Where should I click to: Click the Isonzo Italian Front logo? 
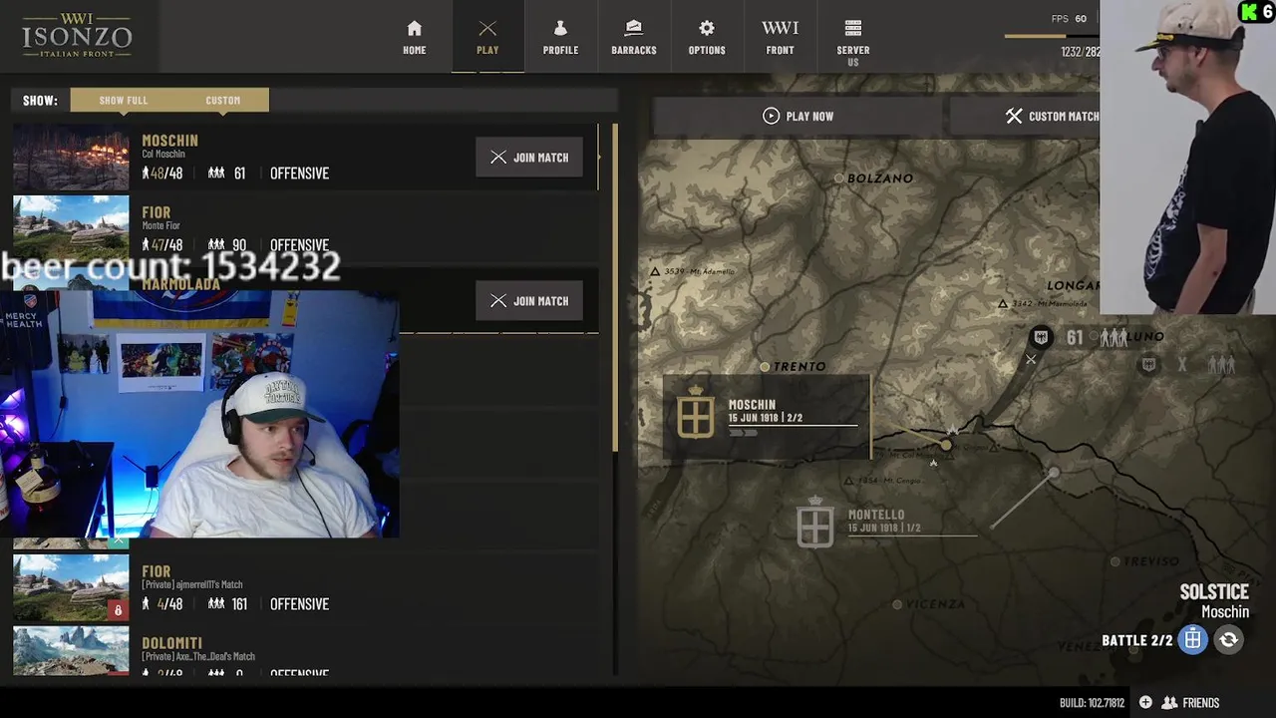[78, 36]
